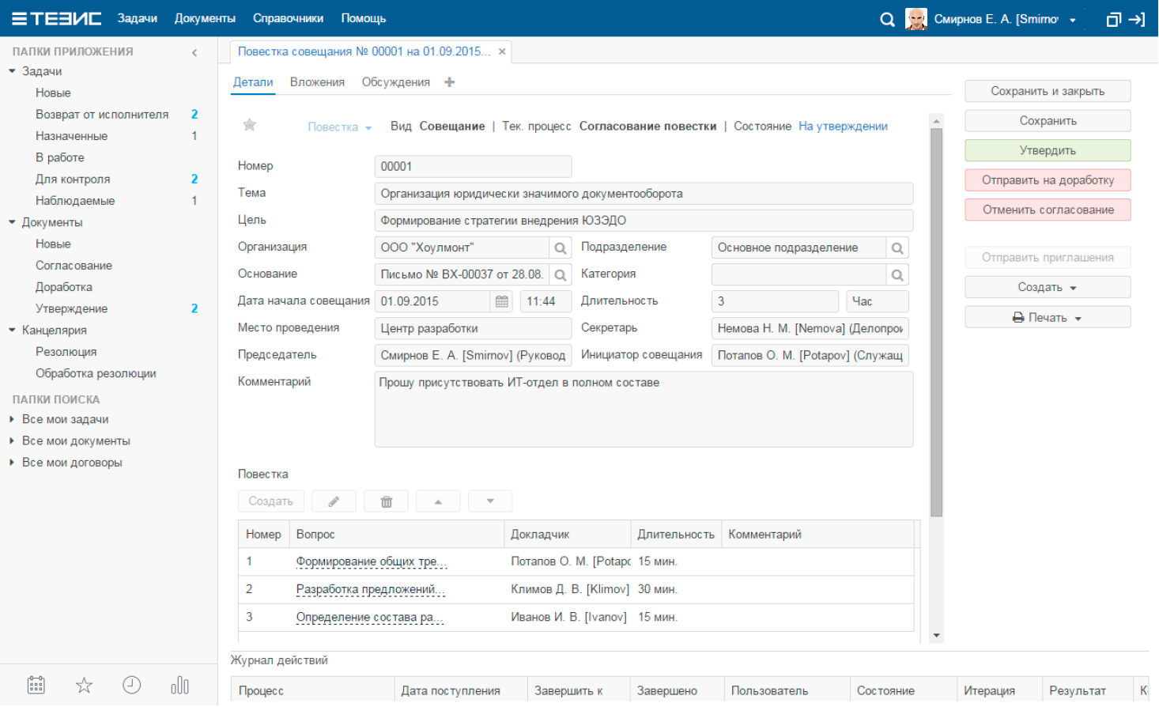Switch to the Вложения tab
Image resolution: width=1159 pixels, height=707 pixels.
point(317,82)
